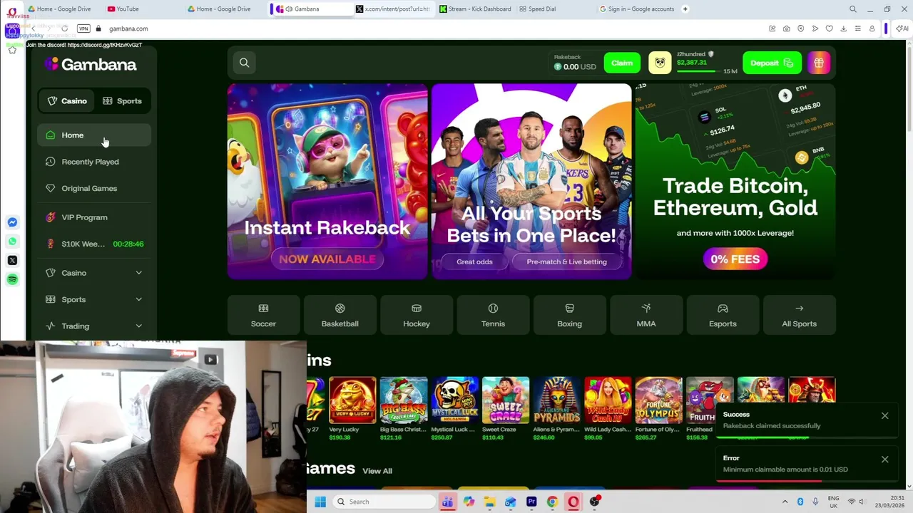This screenshot has width=913, height=513.
Task: Open a new browser tab
Action: [x=685, y=9]
